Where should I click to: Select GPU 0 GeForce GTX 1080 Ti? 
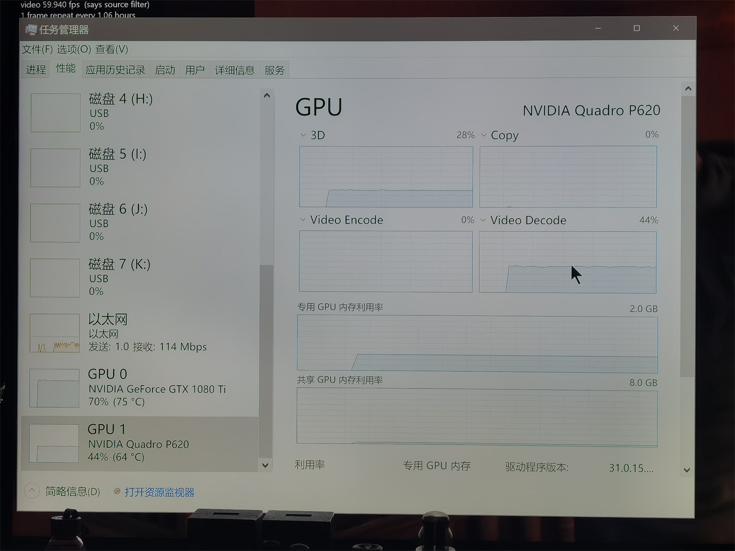pyautogui.click(x=140, y=388)
